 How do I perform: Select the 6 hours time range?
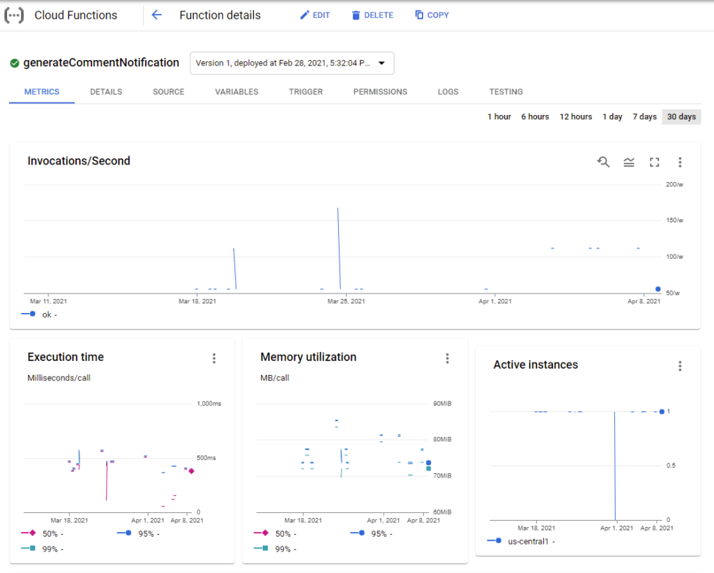point(535,117)
